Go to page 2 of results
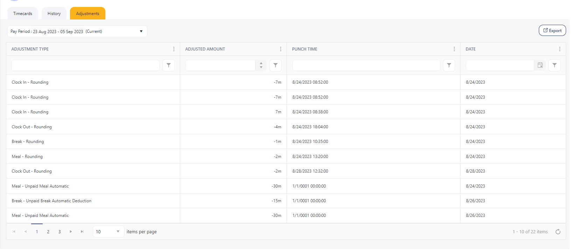This screenshot has height=250, width=571. 48,232
